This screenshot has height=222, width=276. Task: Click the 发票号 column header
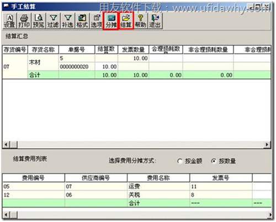(x=221, y=178)
